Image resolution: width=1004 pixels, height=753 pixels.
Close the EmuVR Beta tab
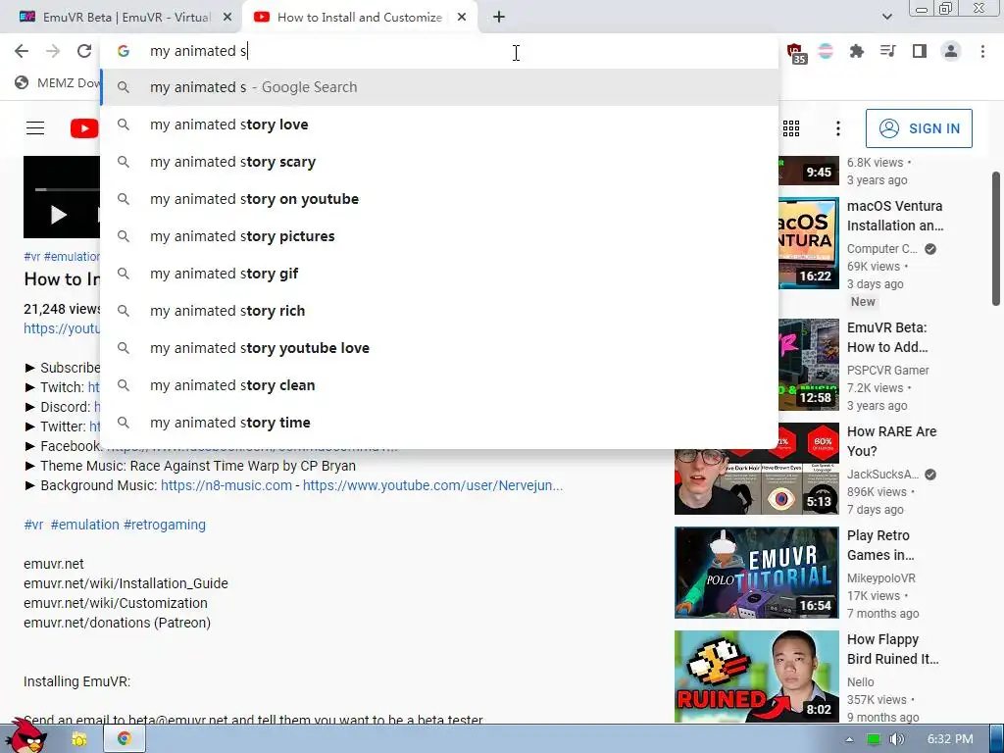point(227,18)
